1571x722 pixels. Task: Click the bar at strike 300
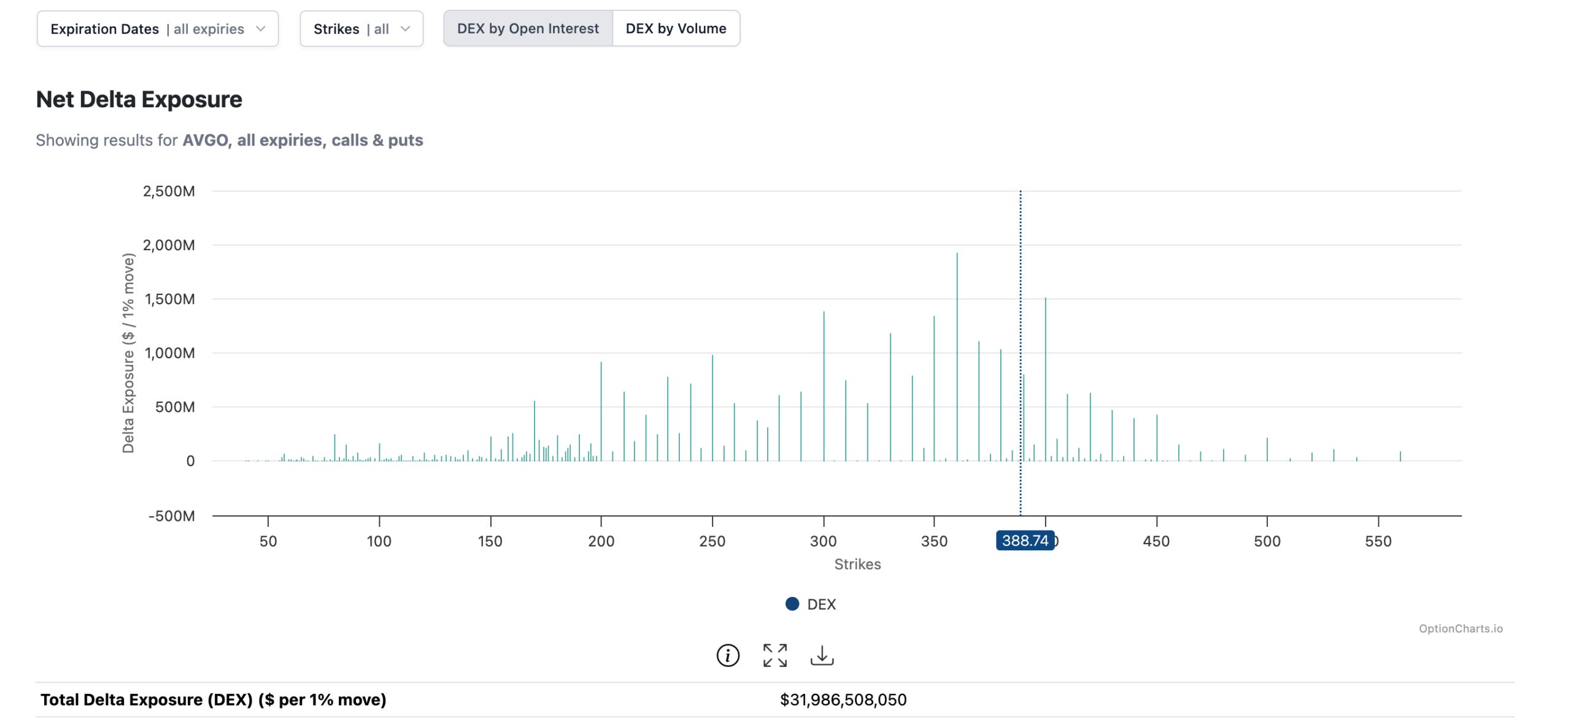(824, 386)
